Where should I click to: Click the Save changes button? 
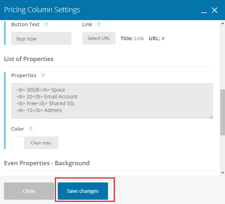click(83, 191)
